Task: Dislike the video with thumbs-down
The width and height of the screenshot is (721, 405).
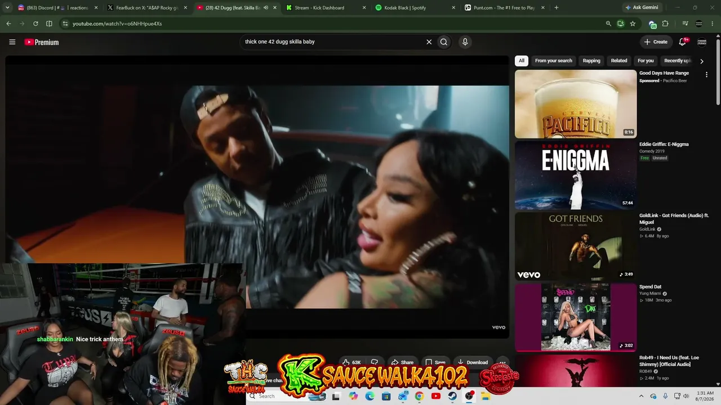Action: pyautogui.click(x=374, y=363)
